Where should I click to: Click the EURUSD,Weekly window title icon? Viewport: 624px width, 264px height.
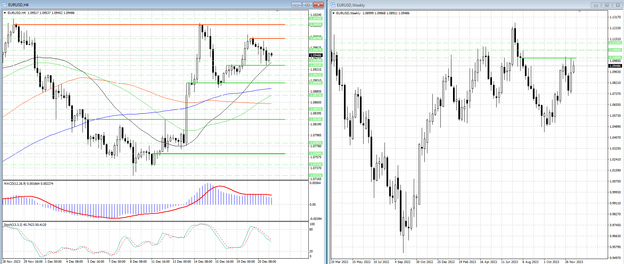click(333, 5)
